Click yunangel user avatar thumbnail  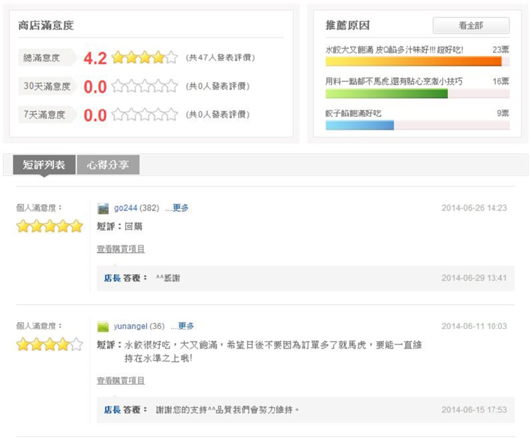pyautogui.click(x=103, y=327)
